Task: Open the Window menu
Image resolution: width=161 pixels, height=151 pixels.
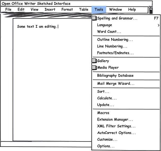Action: 115,9
